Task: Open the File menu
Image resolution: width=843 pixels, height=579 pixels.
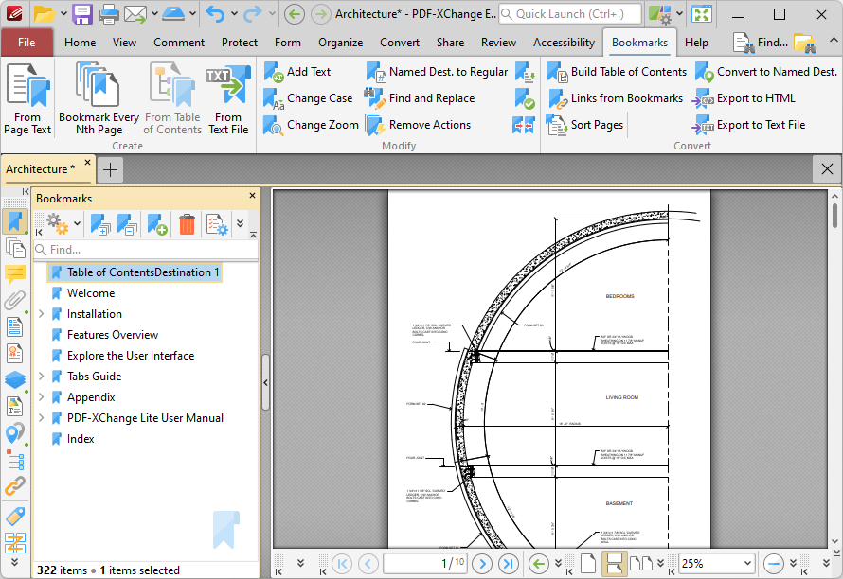Action: [x=27, y=43]
